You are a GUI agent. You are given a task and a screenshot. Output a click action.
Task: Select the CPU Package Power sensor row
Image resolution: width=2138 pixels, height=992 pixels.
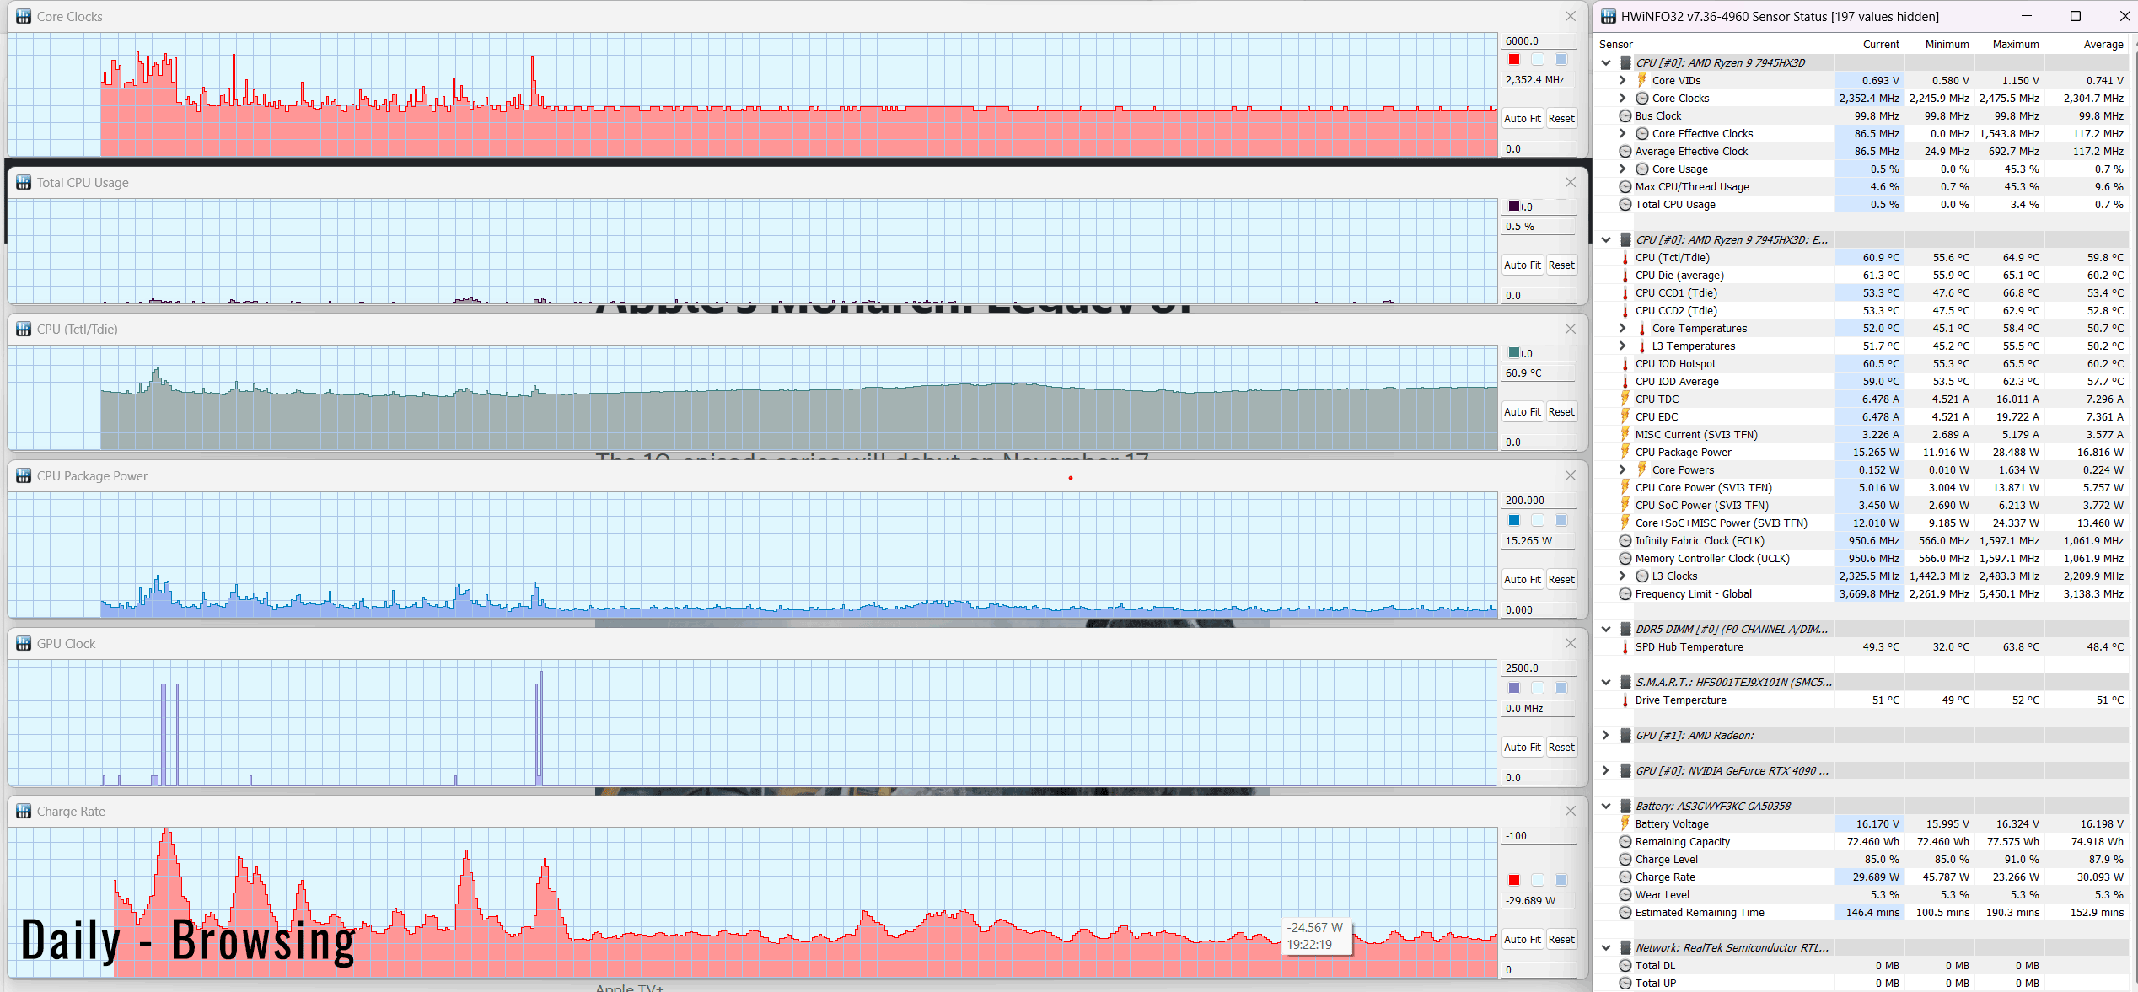tap(1861, 453)
